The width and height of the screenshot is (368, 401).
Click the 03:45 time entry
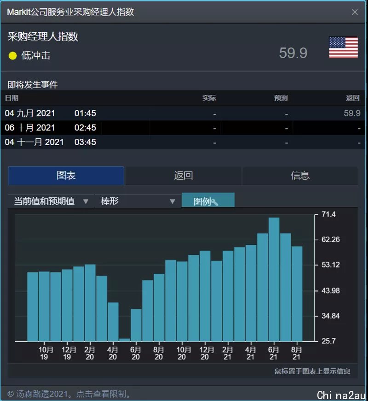click(x=85, y=142)
